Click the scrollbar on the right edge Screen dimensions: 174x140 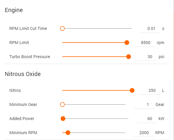173,45
